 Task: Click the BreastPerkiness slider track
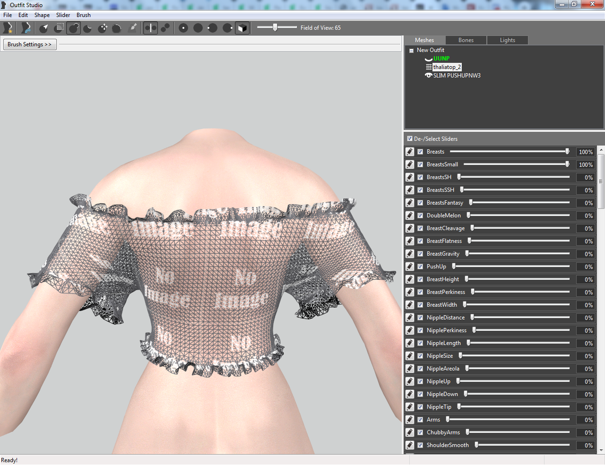click(520, 292)
